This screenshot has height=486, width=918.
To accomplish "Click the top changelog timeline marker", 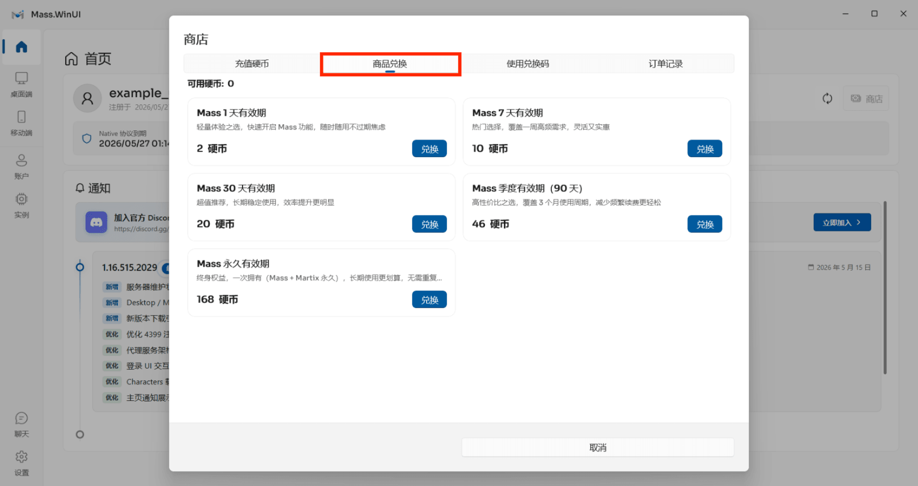I will click(80, 267).
